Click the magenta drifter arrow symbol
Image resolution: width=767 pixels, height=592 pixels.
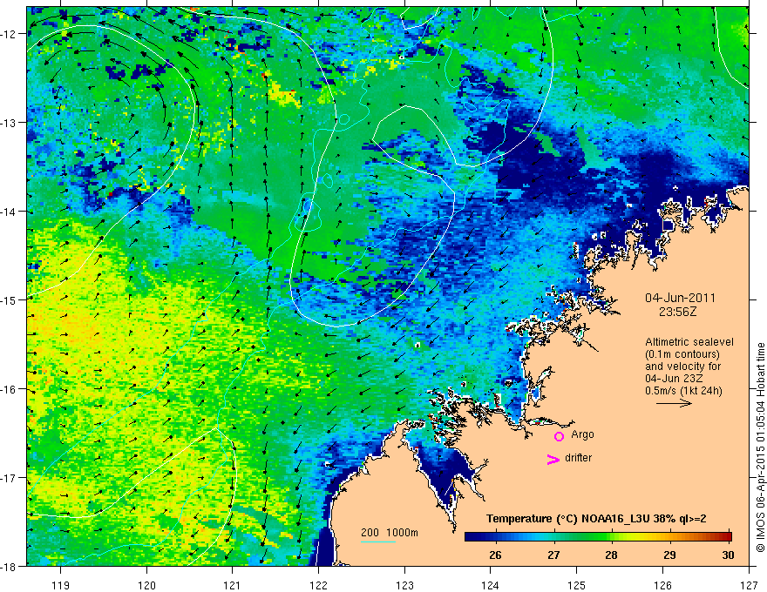[x=553, y=460]
